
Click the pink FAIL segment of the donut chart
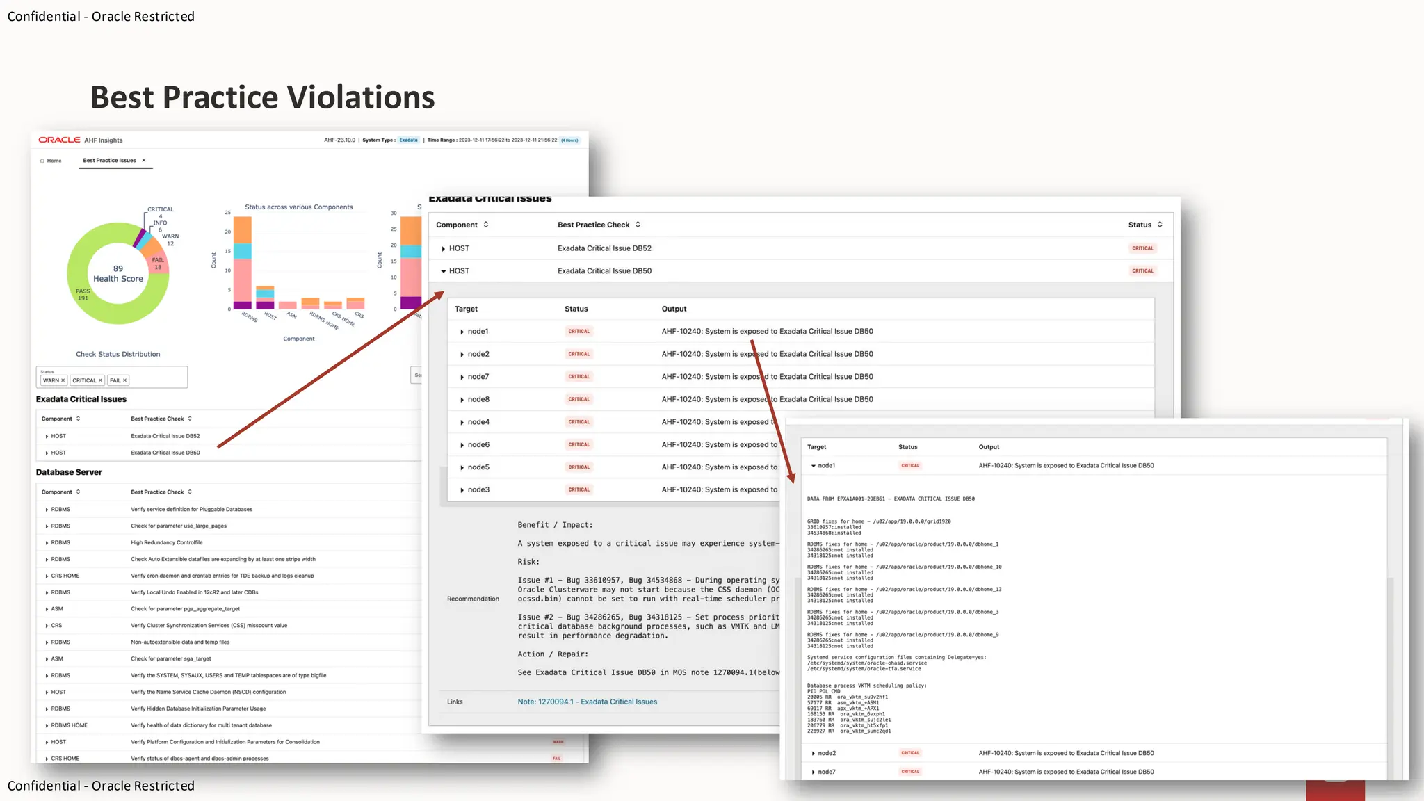[159, 264]
